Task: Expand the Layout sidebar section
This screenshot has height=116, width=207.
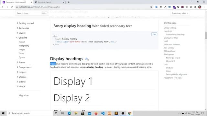Action: (21, 33)
